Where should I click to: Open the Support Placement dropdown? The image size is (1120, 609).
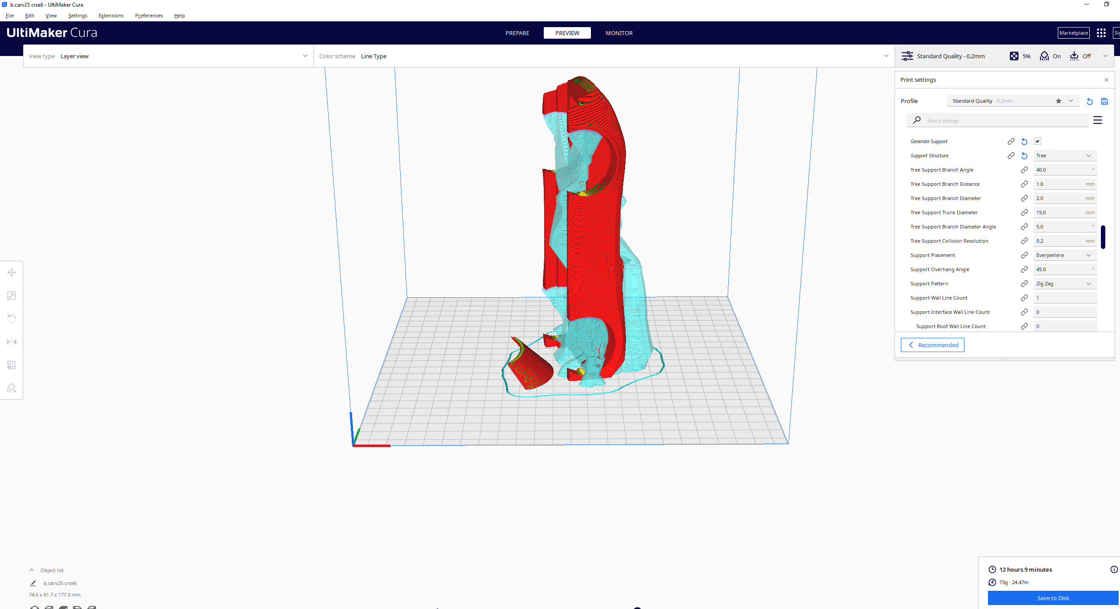pyautogui.click(x=1064, y=255)
